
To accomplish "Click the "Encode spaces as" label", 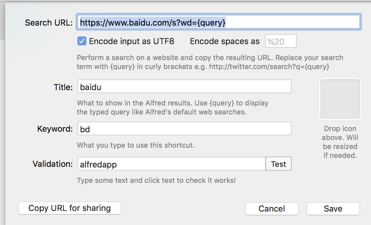I will [225, 42].
